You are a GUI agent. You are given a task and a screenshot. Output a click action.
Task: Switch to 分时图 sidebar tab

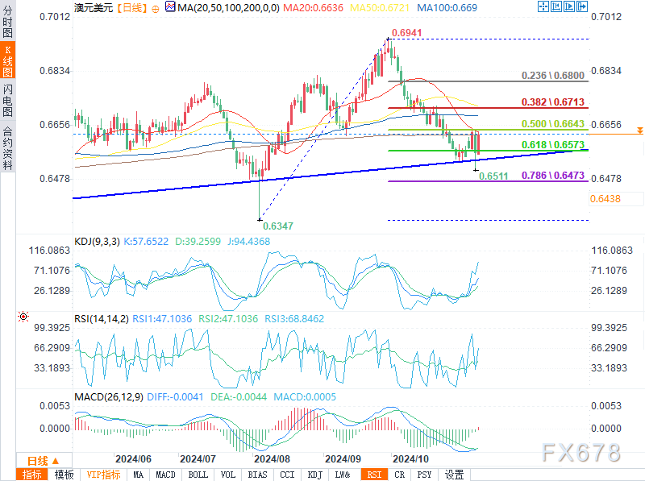pyautogui.click(x=8, y=23)
